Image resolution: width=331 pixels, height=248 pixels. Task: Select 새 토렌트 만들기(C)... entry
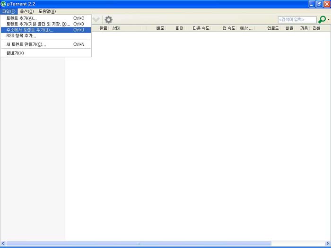pos(46,44)
